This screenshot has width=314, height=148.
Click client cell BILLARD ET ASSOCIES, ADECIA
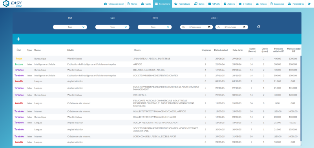[x=149, y=70]
